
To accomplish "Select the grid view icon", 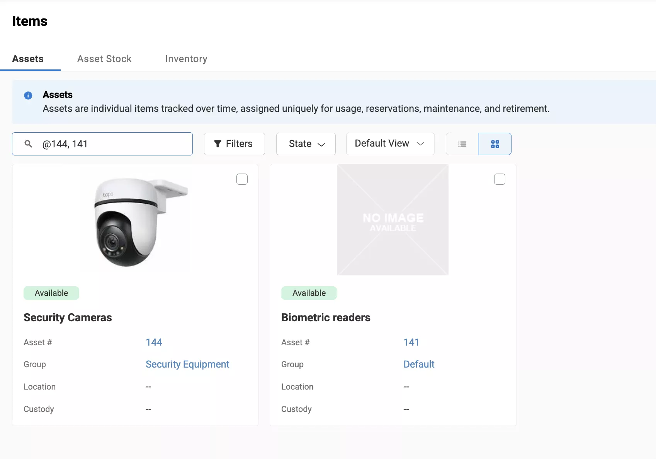I will (x=495, y=144).
